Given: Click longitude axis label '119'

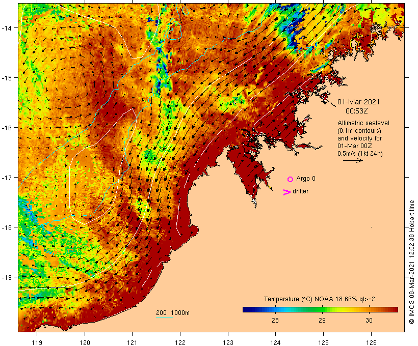Looking at the screenshot, I should point(37,342).
